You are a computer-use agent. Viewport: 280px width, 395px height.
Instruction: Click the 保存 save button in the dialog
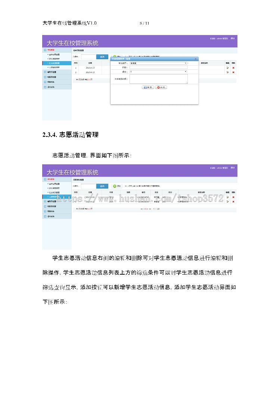pyautogui.click(x=148, y=88)
